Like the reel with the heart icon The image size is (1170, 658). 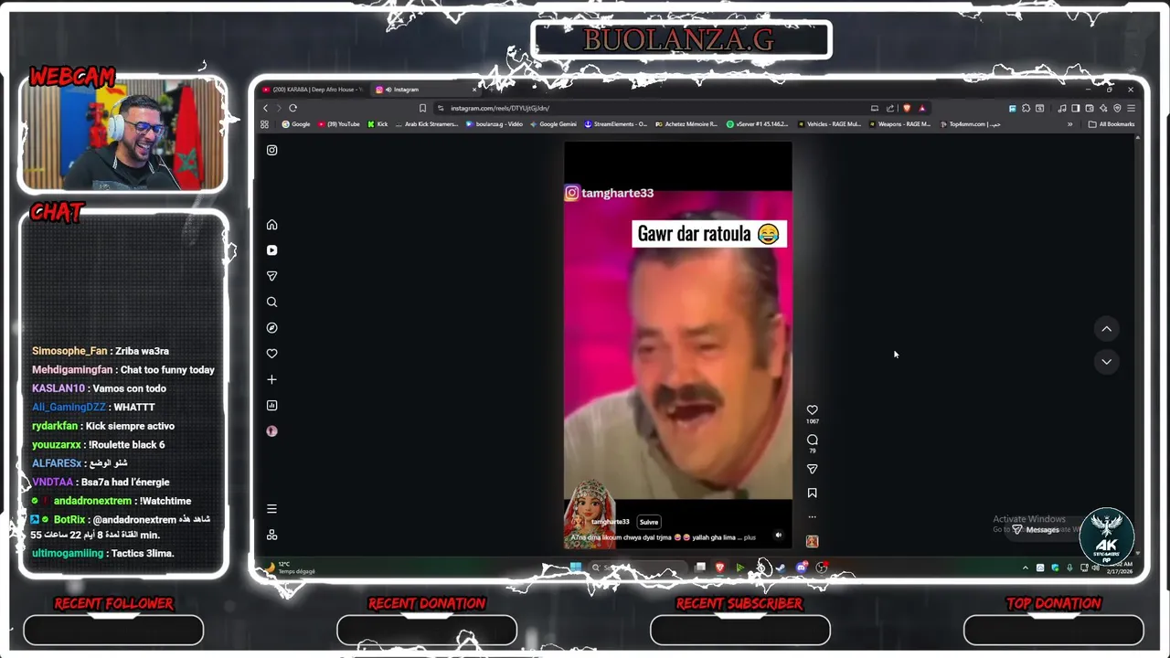click(812, 410)
